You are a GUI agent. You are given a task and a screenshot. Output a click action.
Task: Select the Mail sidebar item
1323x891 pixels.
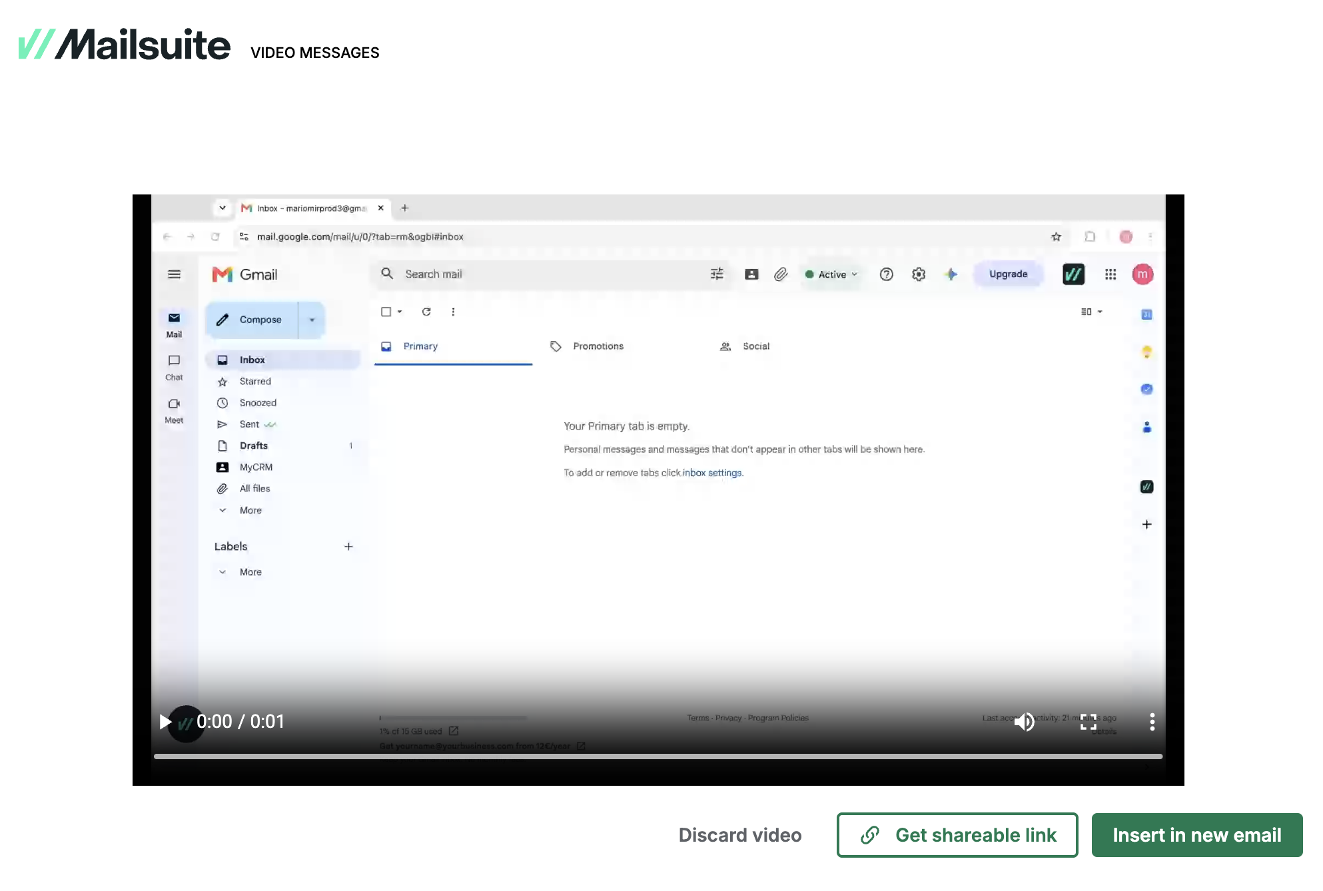(x=174, y=325)
